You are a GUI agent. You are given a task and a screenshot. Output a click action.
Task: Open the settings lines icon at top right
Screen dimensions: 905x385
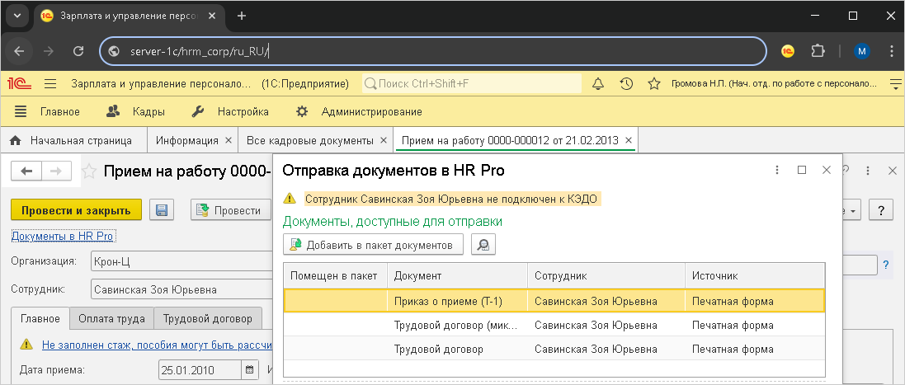click(895, 84)
